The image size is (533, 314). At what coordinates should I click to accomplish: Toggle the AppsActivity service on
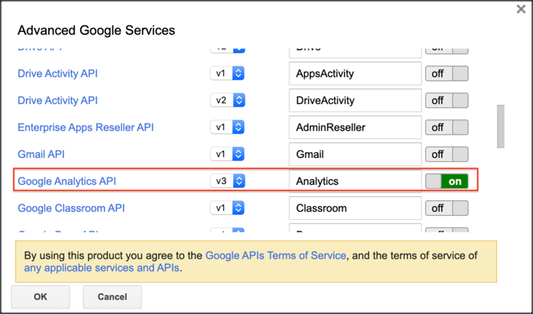446,74
